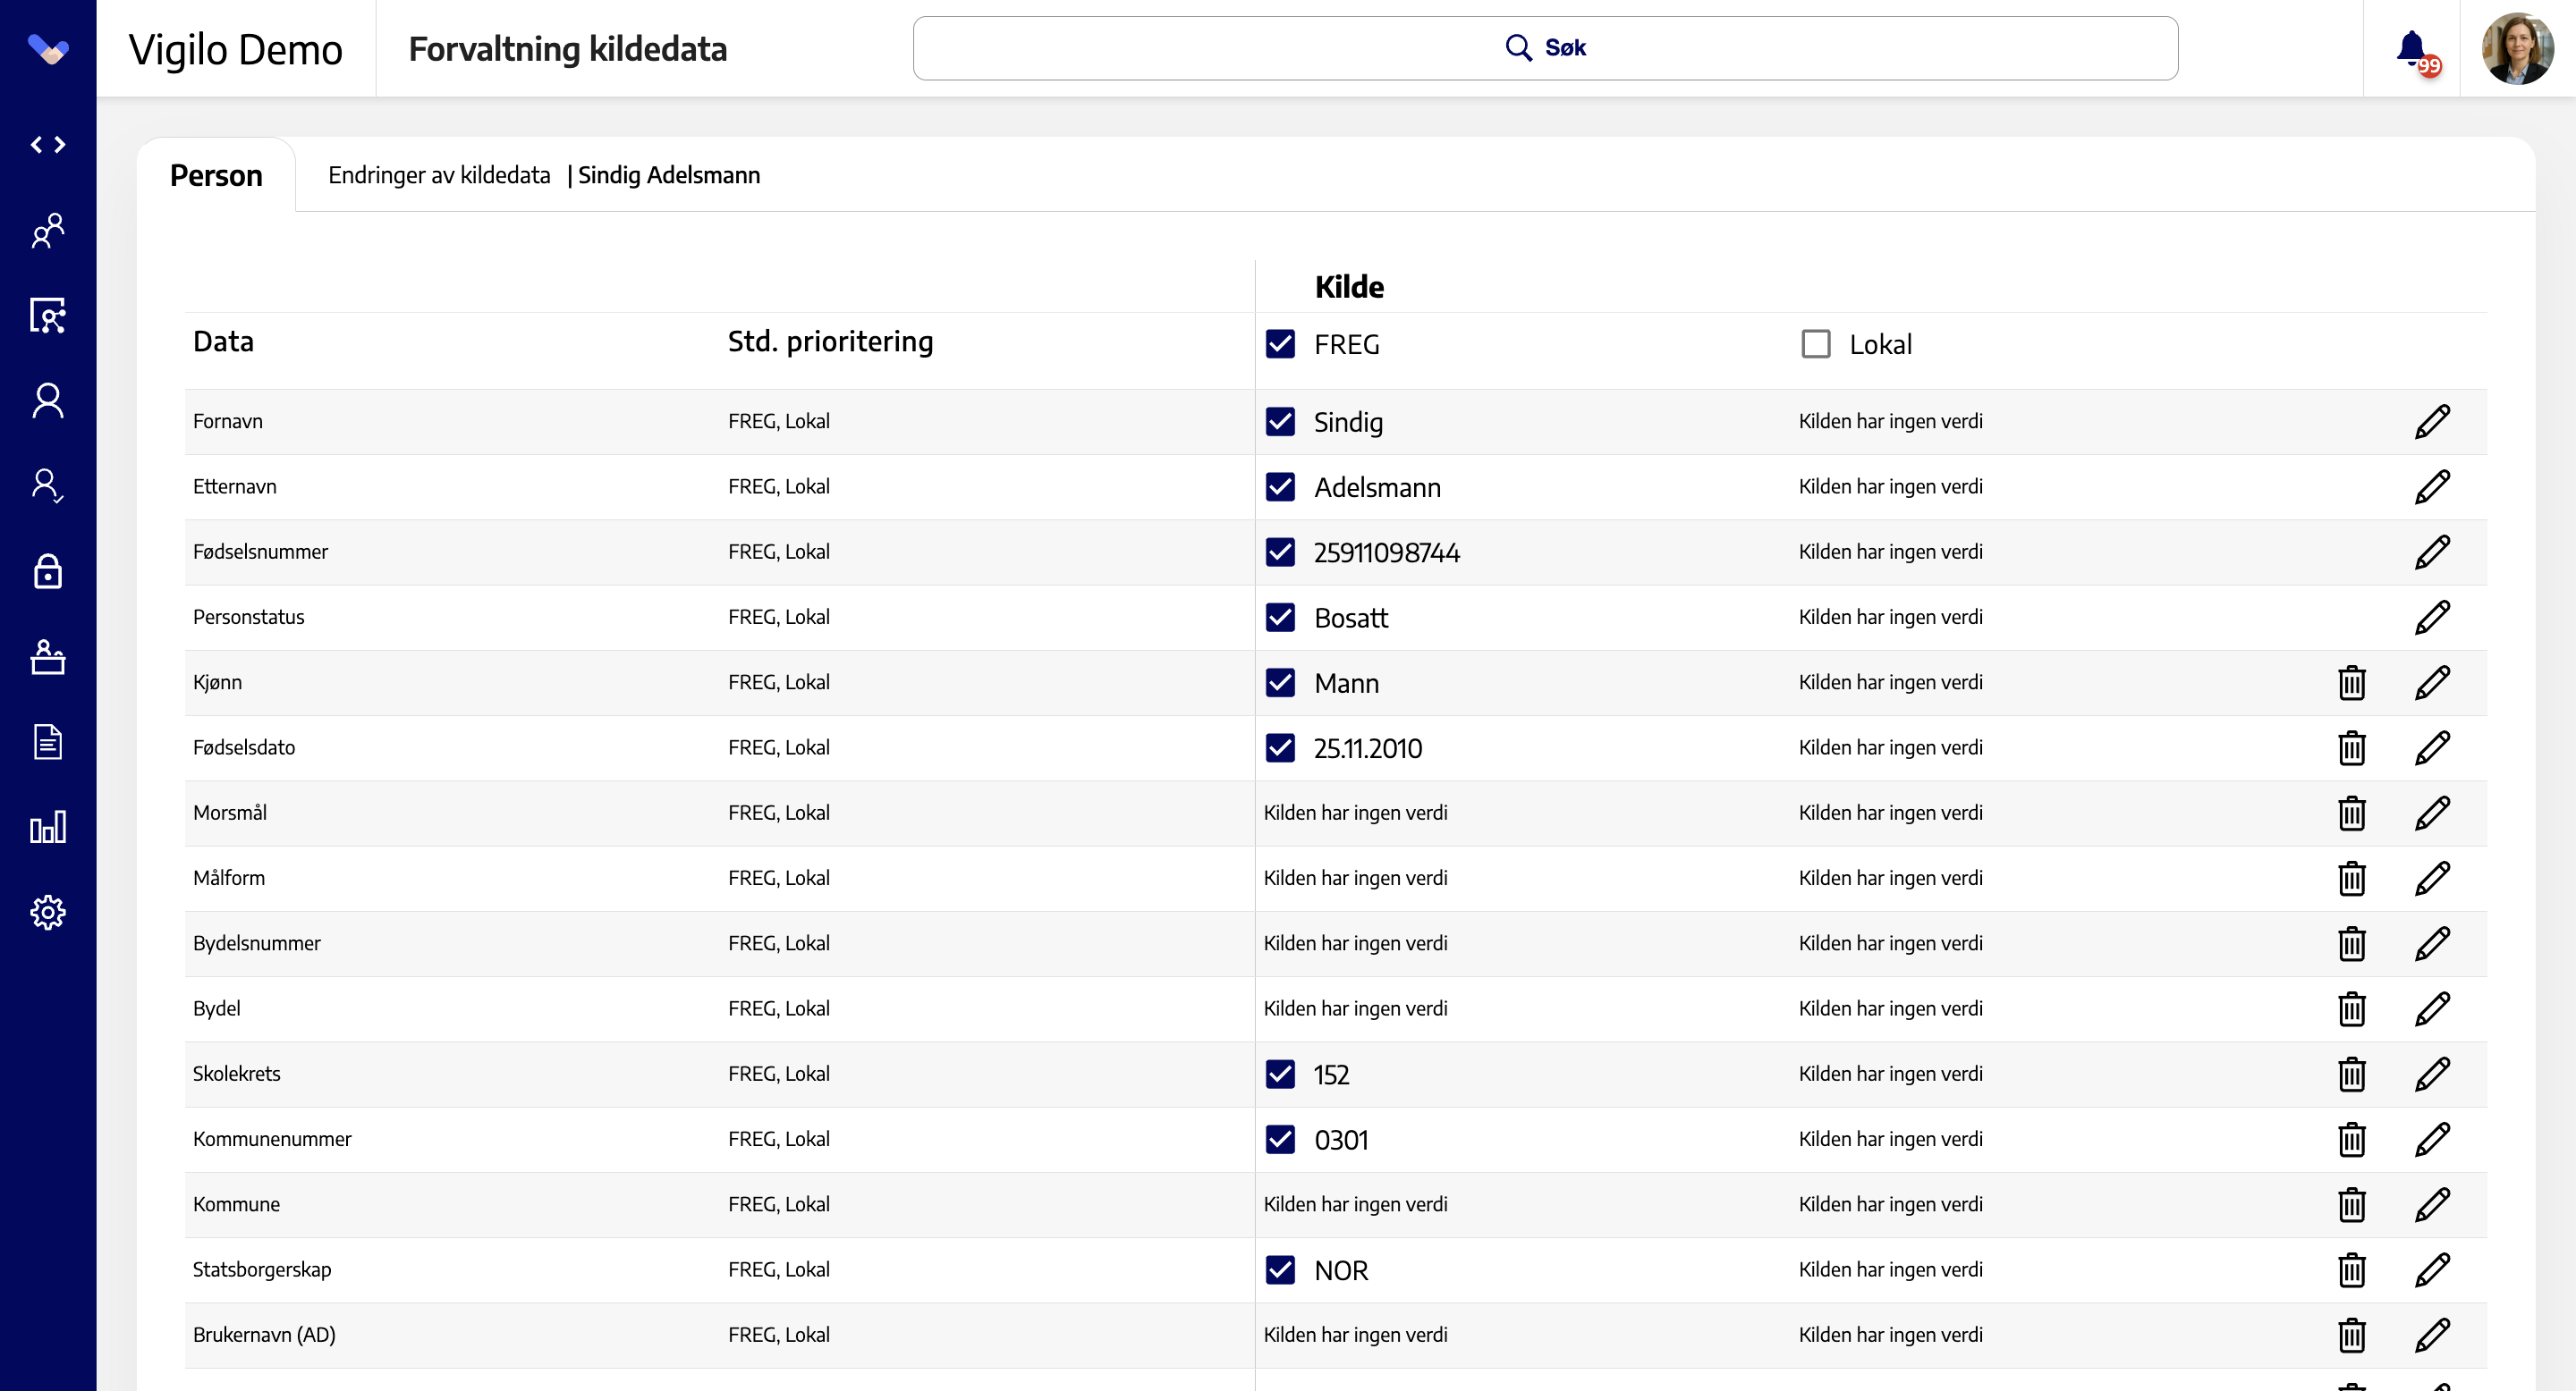
Task: Uncheck the FREG source header checkbox
Action: point(1280,344)
